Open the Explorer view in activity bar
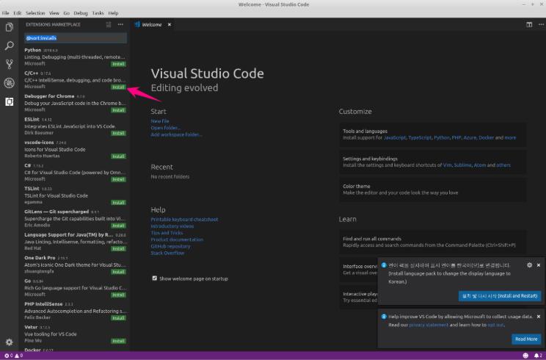 coord(10,27)
